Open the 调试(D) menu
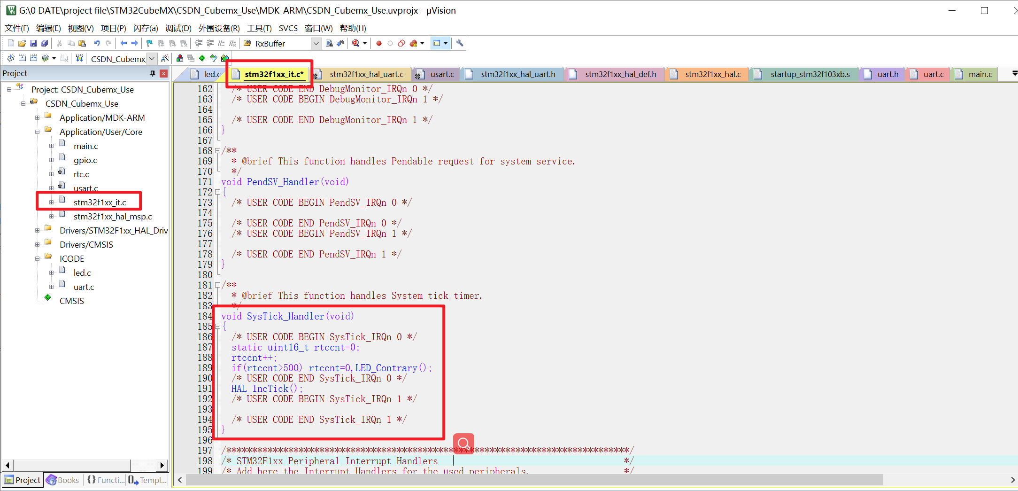 click(x=178, y=28)
